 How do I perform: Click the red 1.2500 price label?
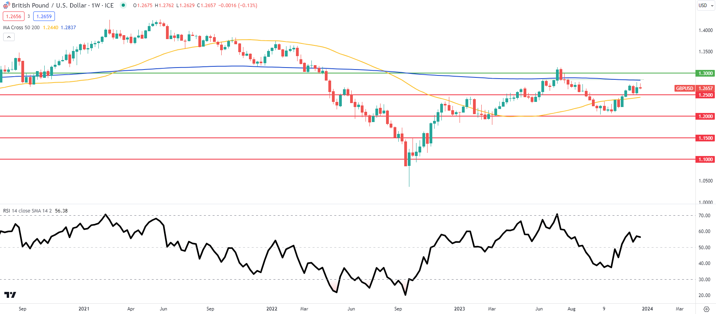coord(706,95)
